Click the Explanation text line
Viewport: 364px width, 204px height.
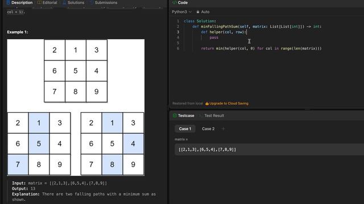click(84, 197)
